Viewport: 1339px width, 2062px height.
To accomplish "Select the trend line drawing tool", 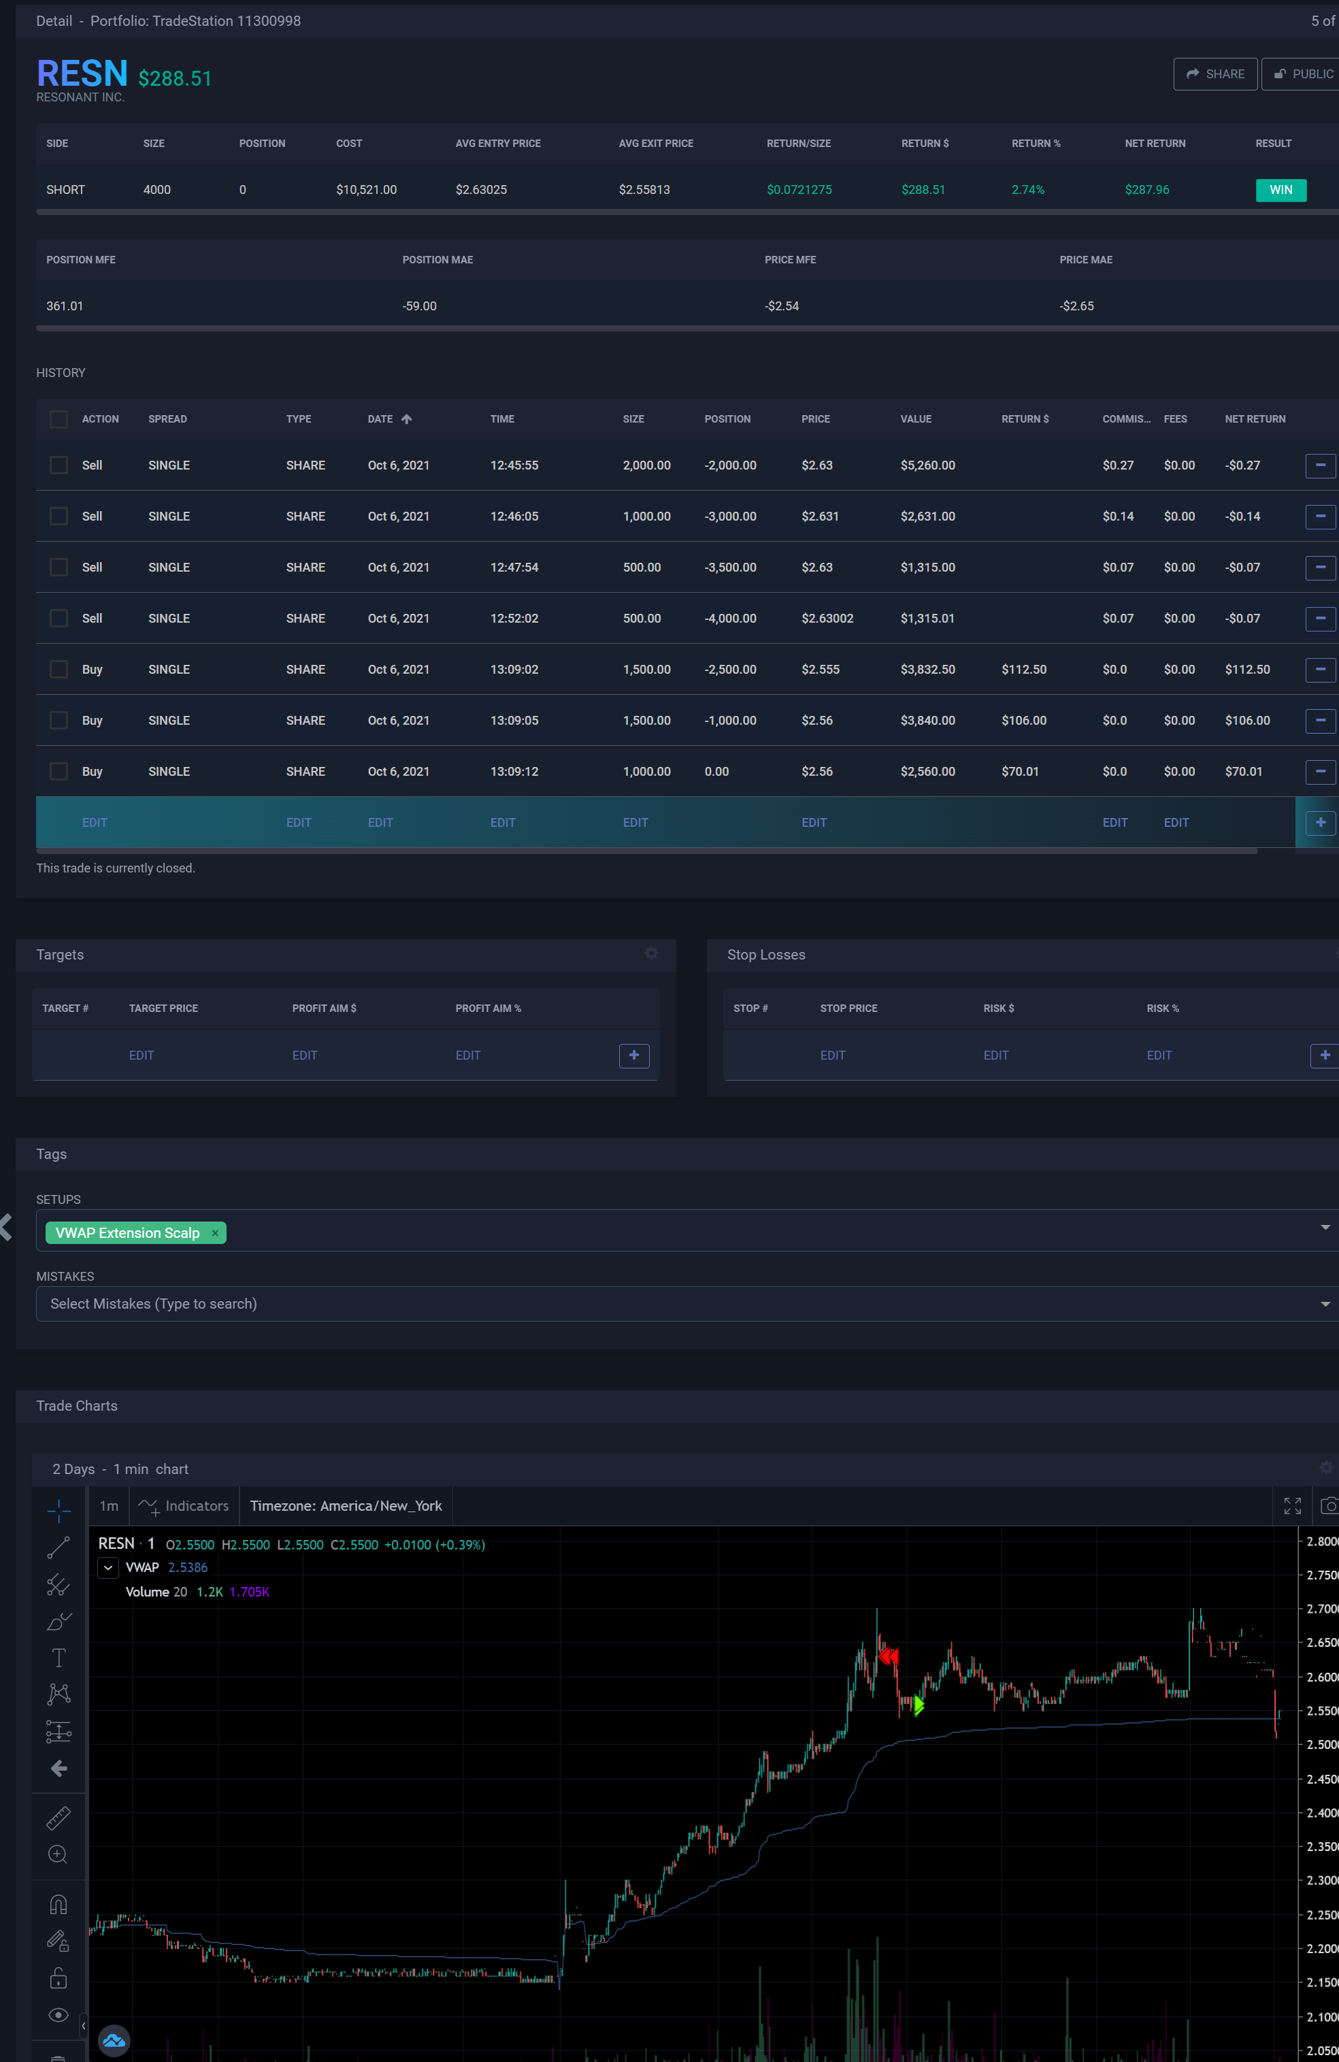I will (58, 1548).
